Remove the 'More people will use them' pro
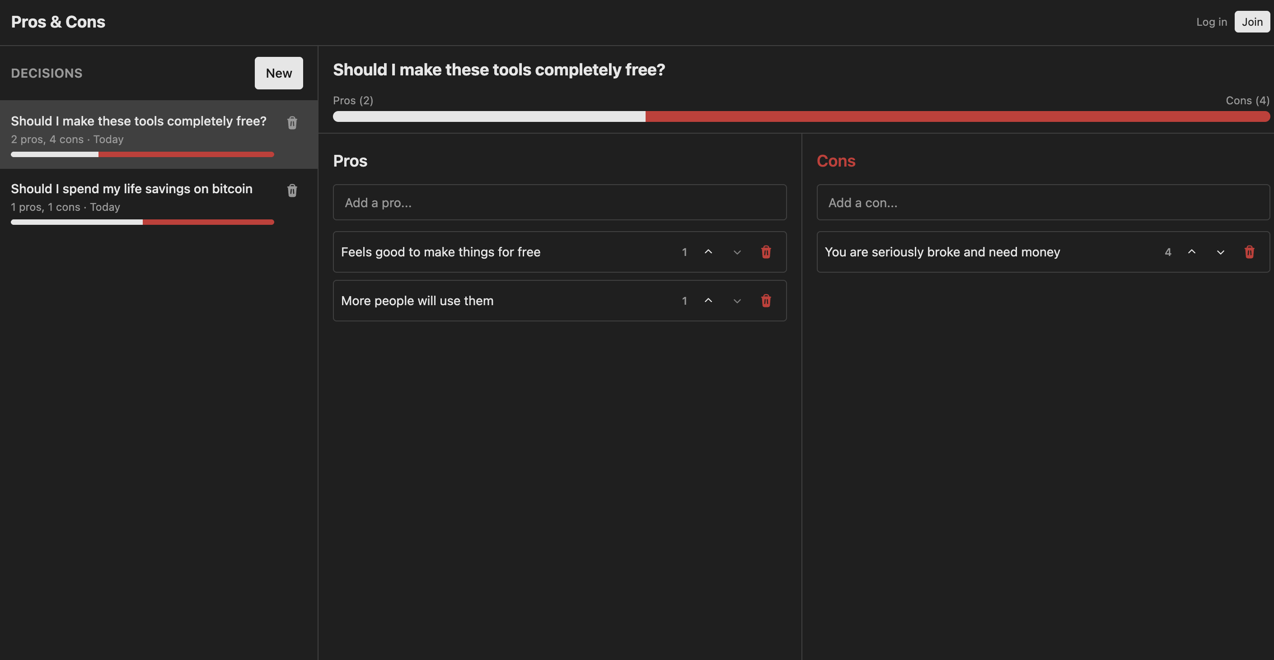Viewport: 1274px width, 660px height. click(x=766, y=301)
